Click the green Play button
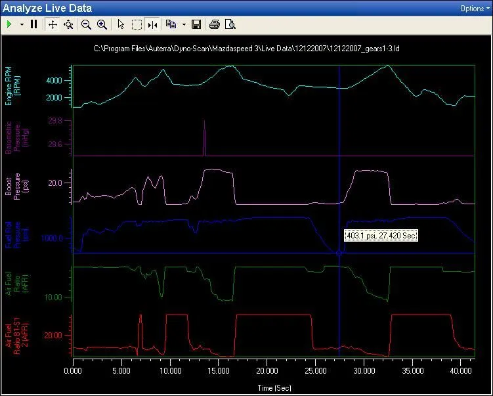The image size is (493, 396). [9, 24]
